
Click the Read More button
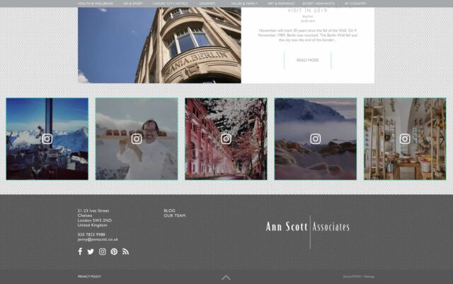(307, 61)
